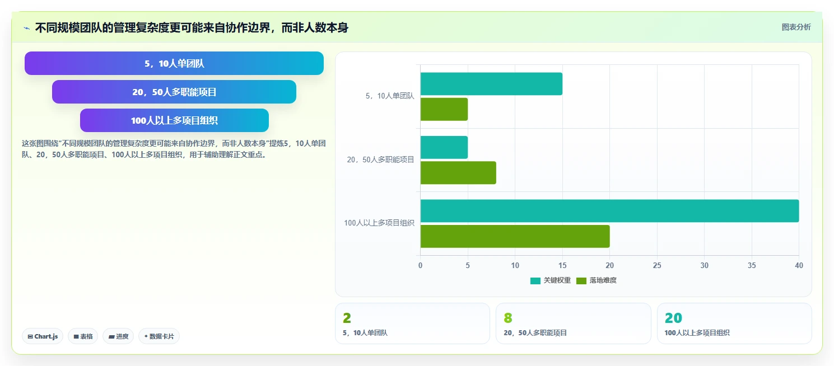Viewport: 834px width, 366px height.
Task: Click x-axis tick label 15
Action: 562,265
